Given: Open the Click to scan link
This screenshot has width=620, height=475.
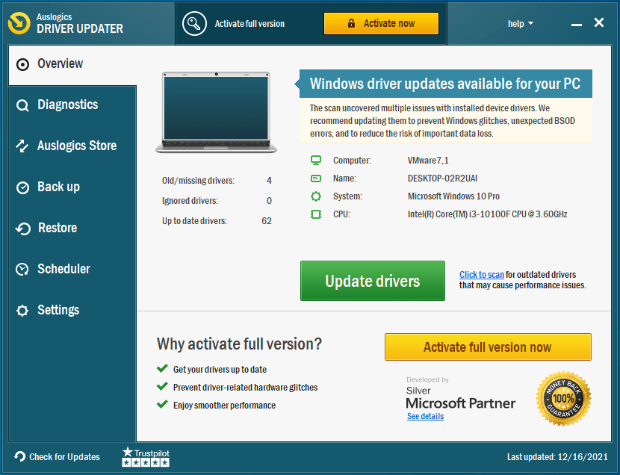Looking at the screenshot, I should click(x=482, y=274).
